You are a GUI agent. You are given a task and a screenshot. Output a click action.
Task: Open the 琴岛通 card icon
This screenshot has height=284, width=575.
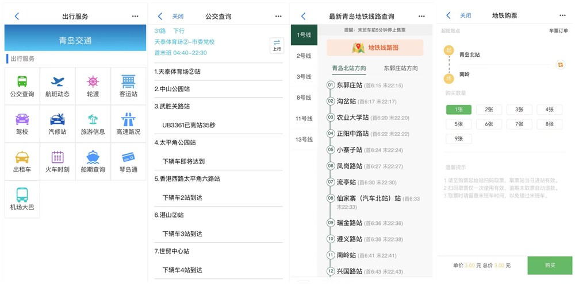pyautogui.click(x=128, y=162)
